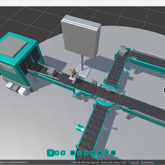This screenshot has height=165, width=165.
Task: Select the grey box on upper-right conveyor
Action: [x=123, y=52]
